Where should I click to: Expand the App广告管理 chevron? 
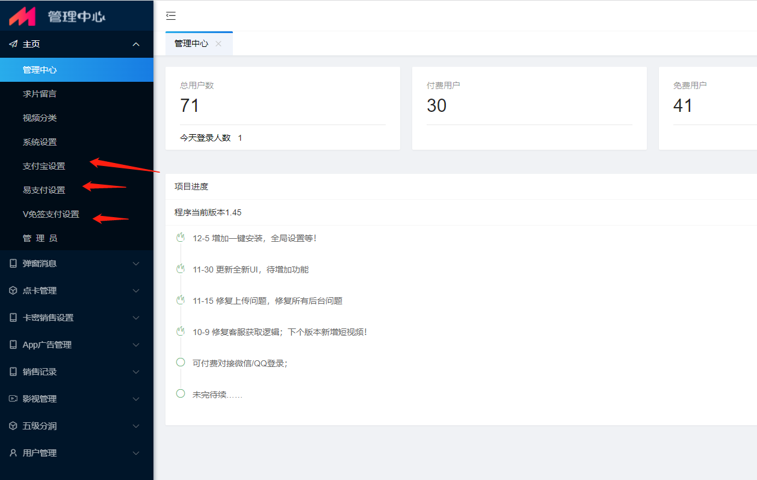(x=136, y=345)
